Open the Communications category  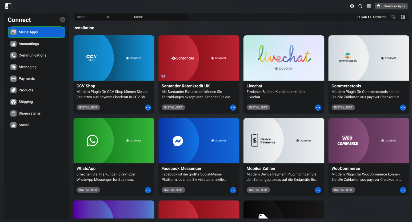click(x=37, y=55)
